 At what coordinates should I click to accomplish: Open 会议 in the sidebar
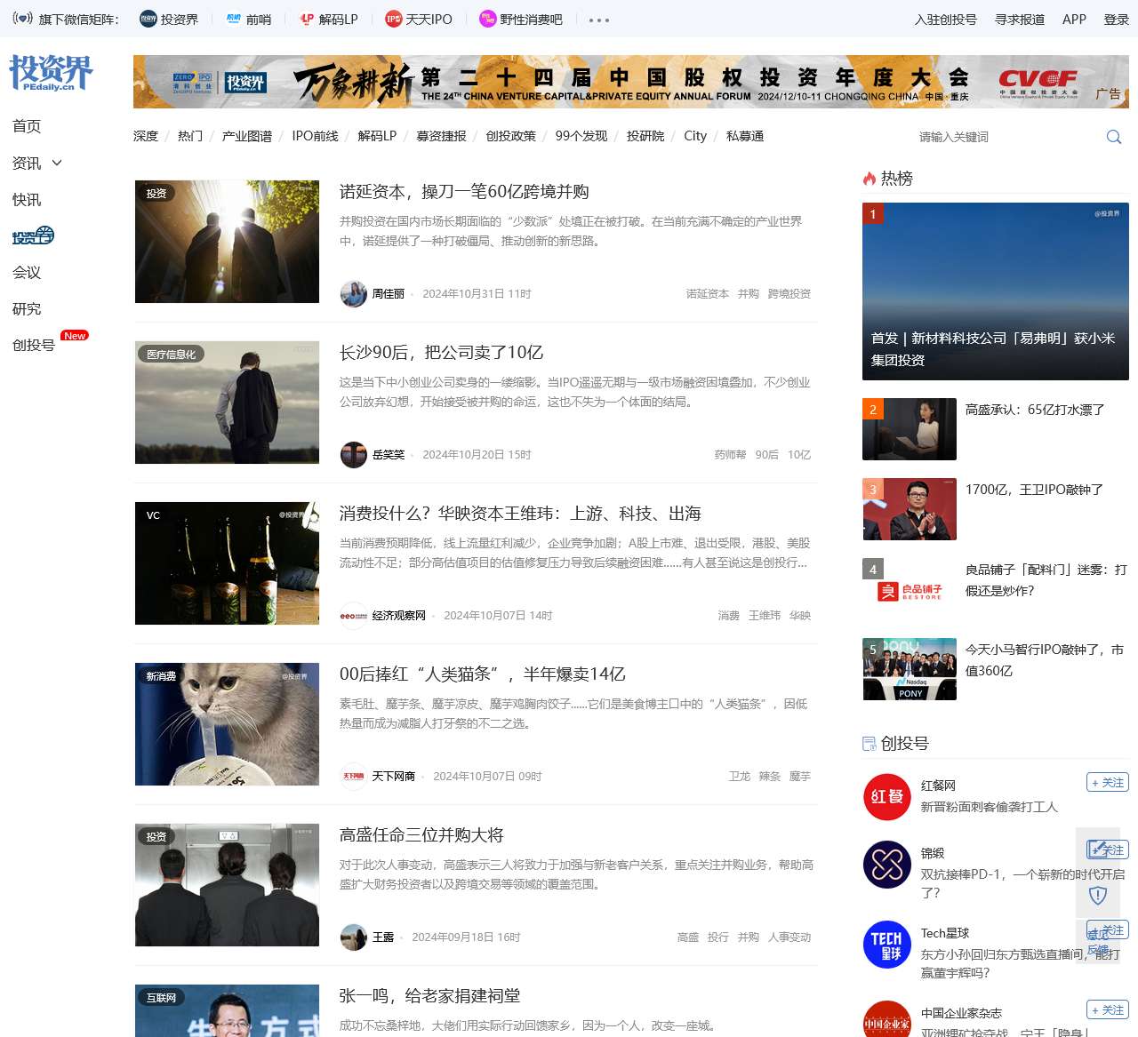(27, 272)
